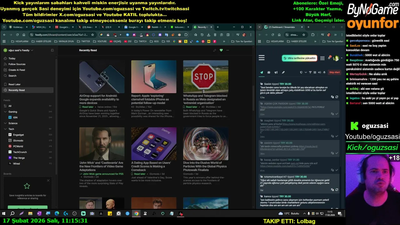Viewport: 400px width, 225px height.
Task: Open the gift icon tab in Streamlabs
Action: pos(269,72)
